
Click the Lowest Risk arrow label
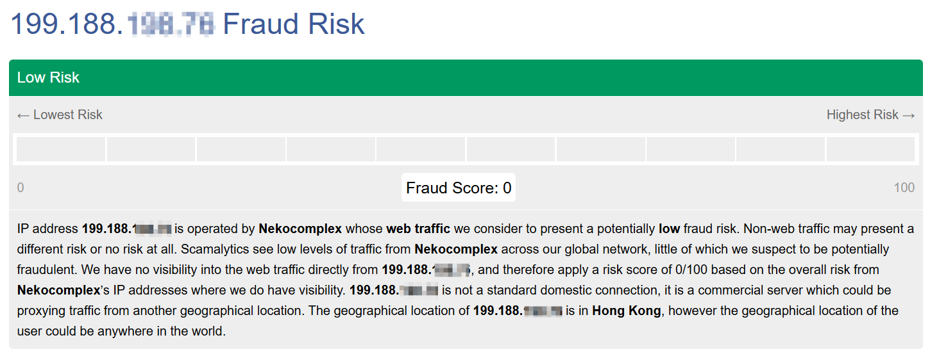(60, 115)
